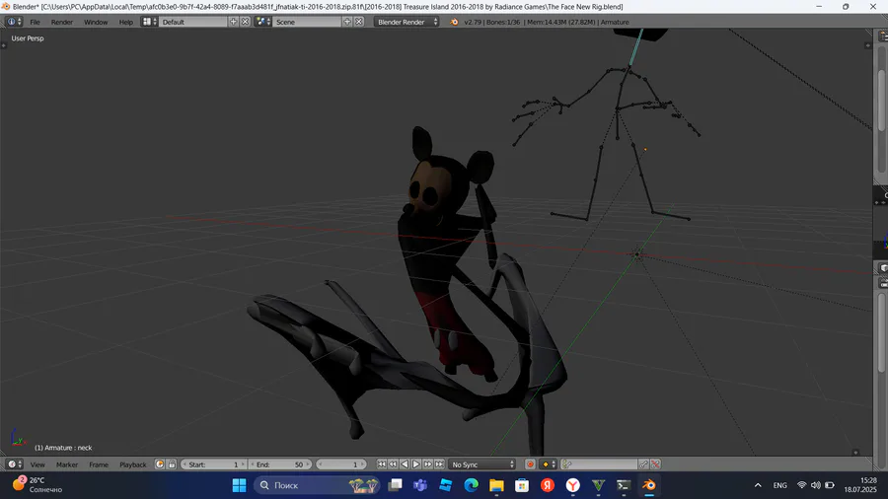Edit the Default screen layout name field
Screen dimensions: 888x499
(x=193, y=22)
